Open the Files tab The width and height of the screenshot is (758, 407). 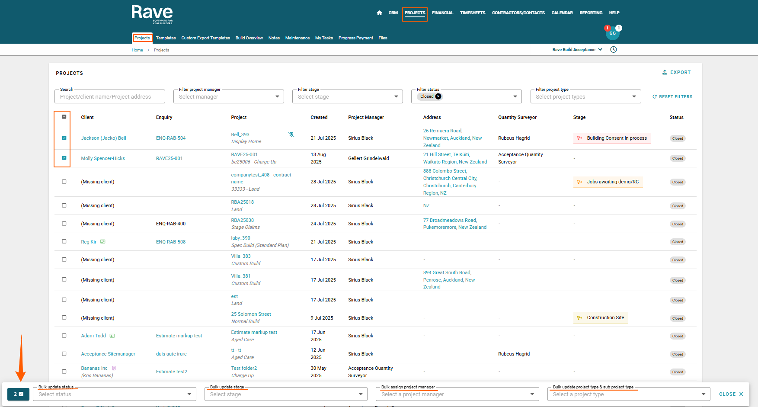pos(383,38)
